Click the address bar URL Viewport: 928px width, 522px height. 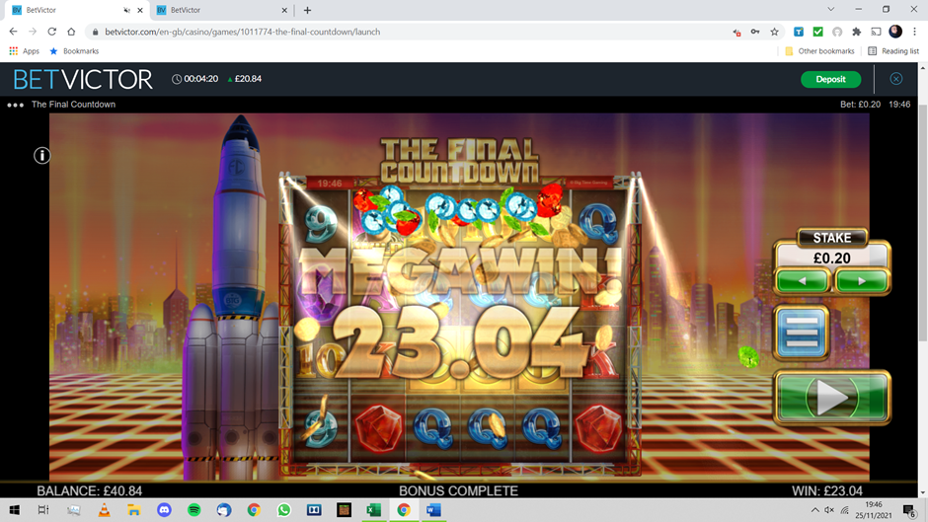pos(243,32)
